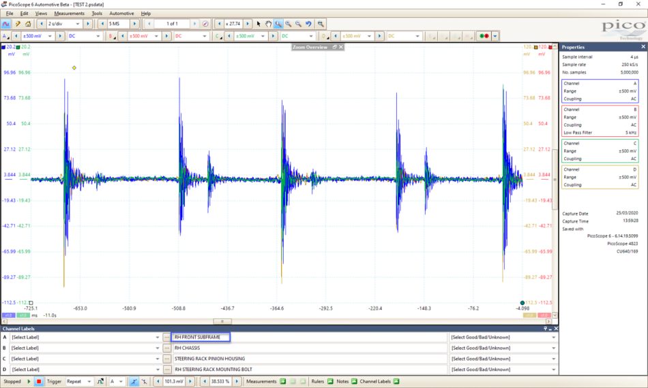648x388 pixels.
Task: Decrease pre-trigger 38.533 % arrow
Action: [205, 381]
